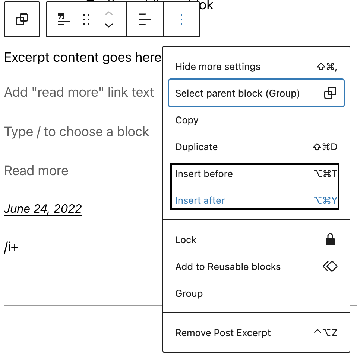Move the Post Excerpt block up
Image resolution: width=357 pixels, height=357 pixels.
[108, 14]
